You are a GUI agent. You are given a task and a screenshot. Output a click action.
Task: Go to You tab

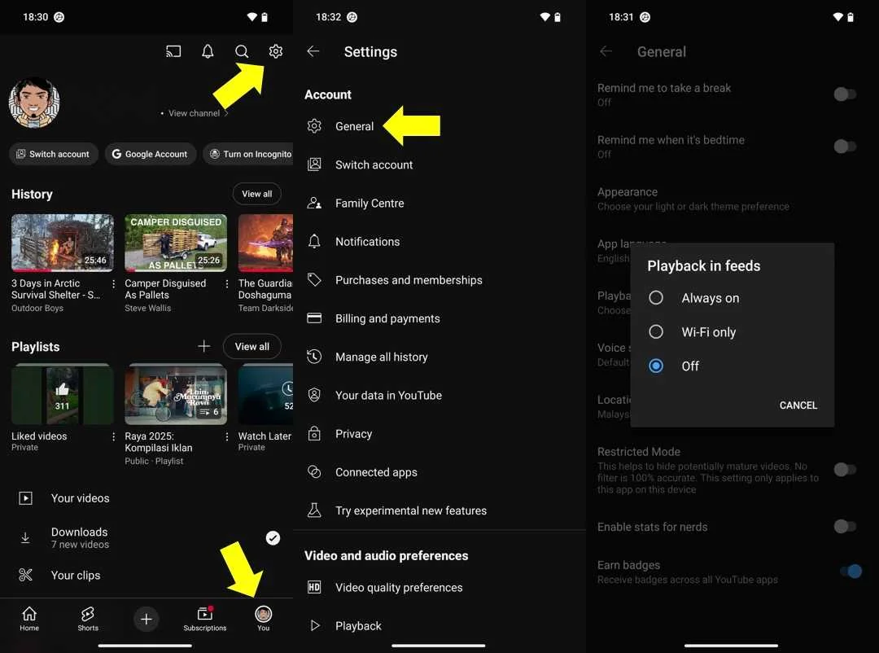pos(263,619)
